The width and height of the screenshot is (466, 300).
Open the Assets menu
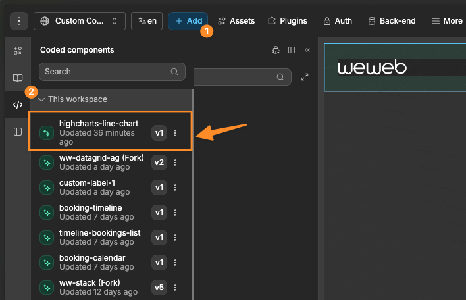pos(236,21)
